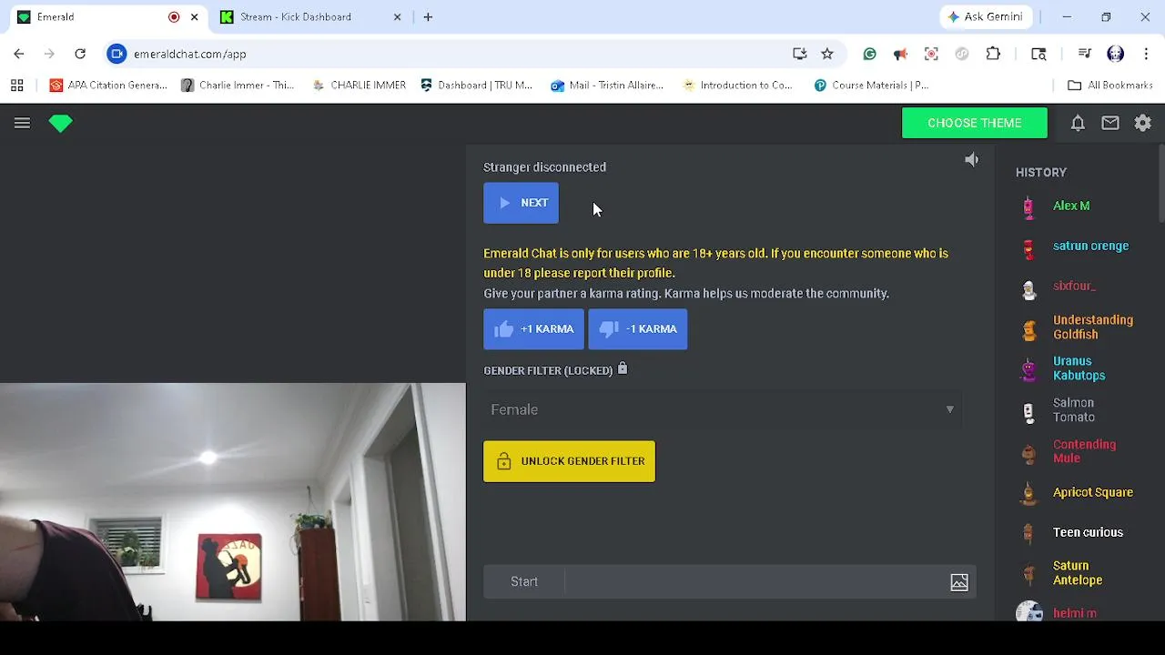Open the notifications bell

click(1078, 123)
